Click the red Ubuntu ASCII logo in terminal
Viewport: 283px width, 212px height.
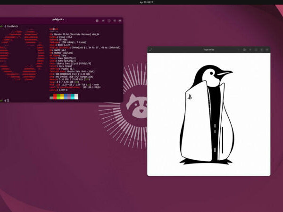coord(22,54)
